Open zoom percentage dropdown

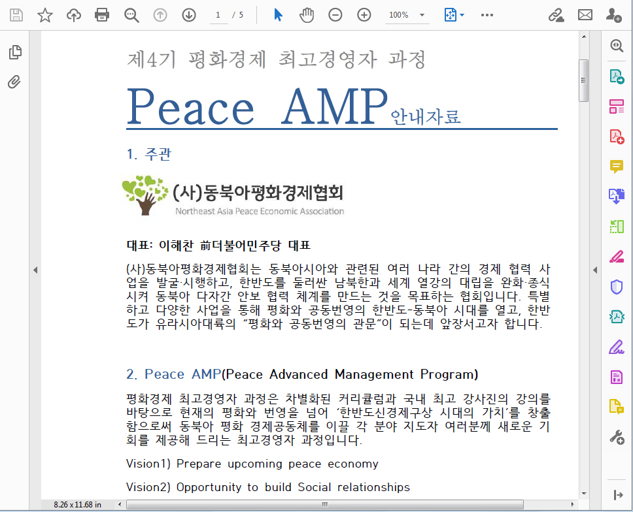click(422, 15)
